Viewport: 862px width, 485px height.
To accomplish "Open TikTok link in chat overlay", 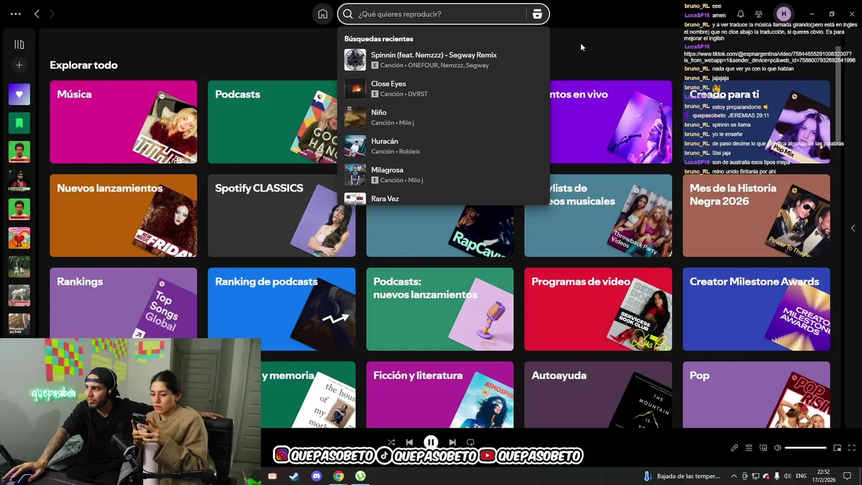I will [770, 57].
